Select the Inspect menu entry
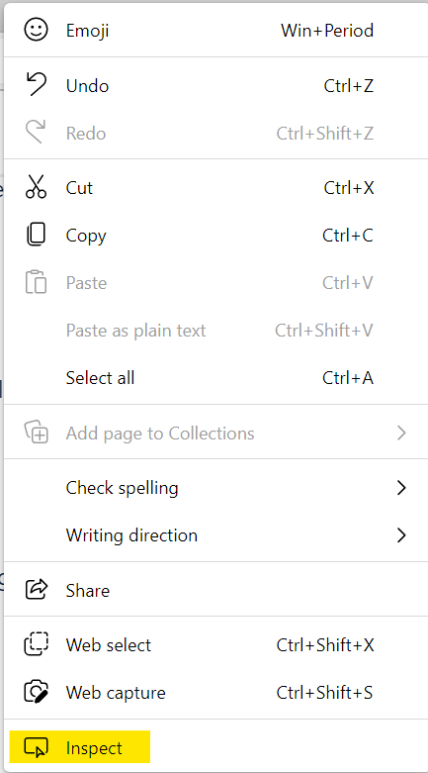Screen dimensions: 428x773 click(215, 748)
